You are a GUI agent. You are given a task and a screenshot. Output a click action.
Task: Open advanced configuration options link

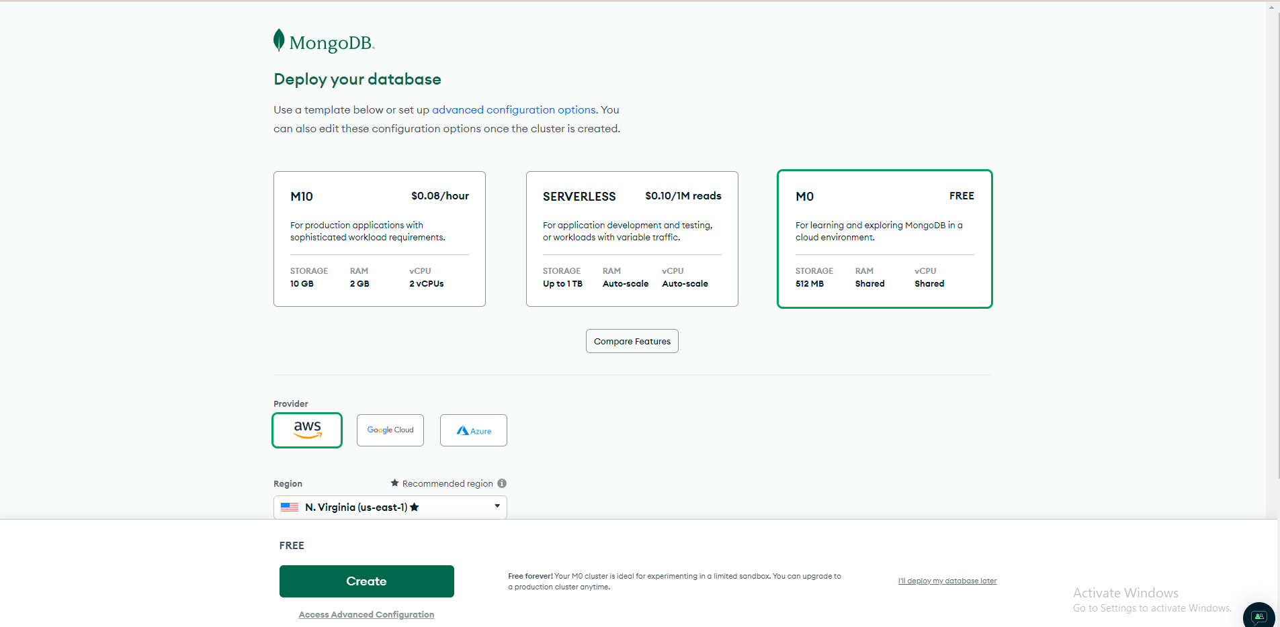(514, 109)
